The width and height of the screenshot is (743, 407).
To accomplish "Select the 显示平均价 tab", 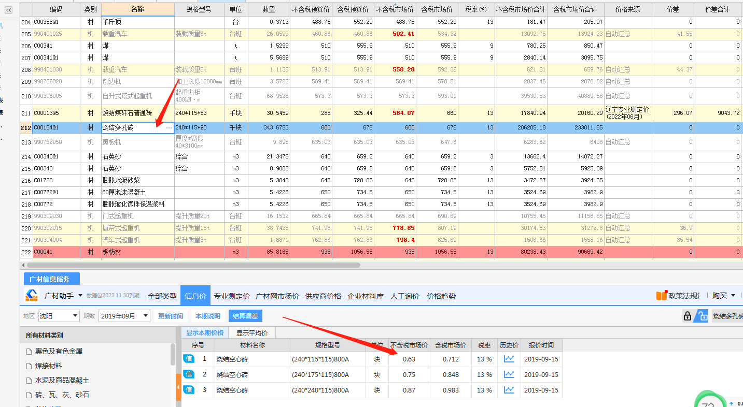I will (x=252, y=333).
